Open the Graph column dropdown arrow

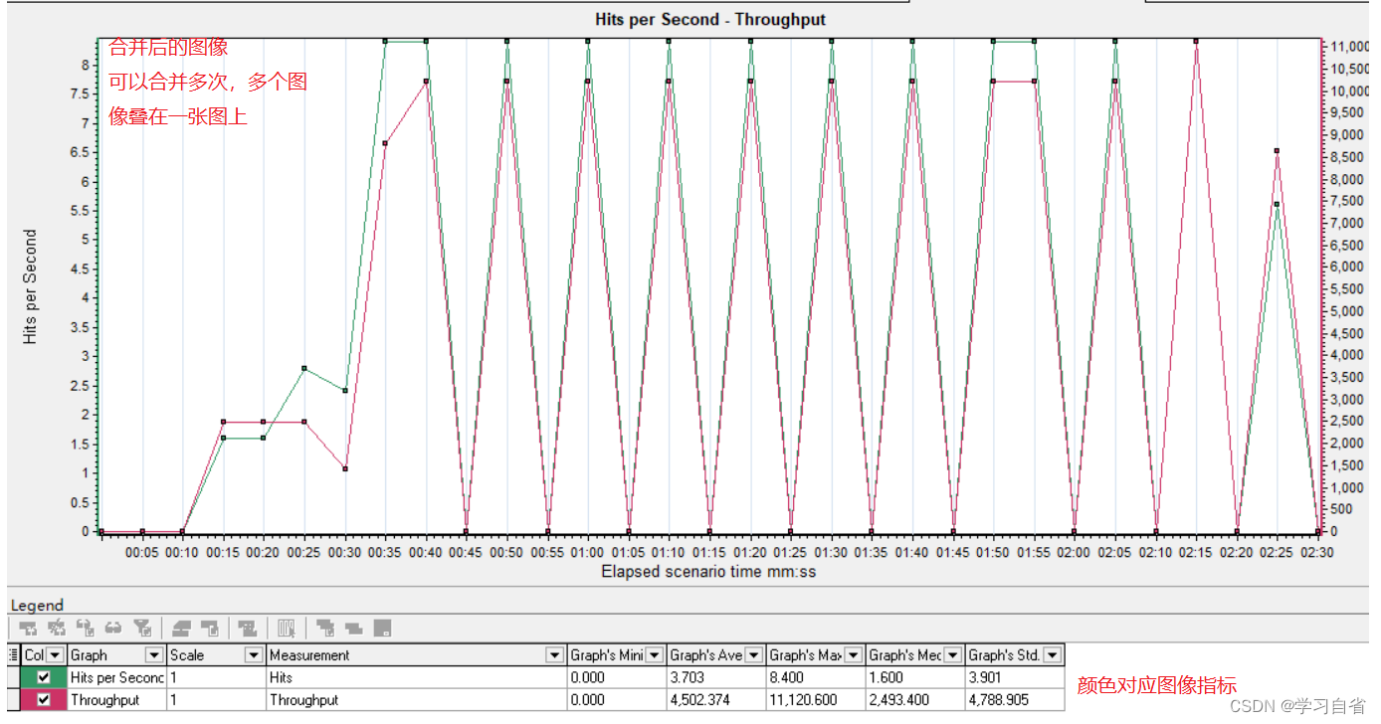click(153, 654)
